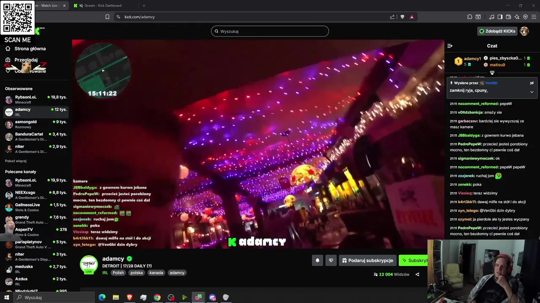540x303 pixels.
Task: Hide the pinned message from VenGbi
Action: click(532, 83)
